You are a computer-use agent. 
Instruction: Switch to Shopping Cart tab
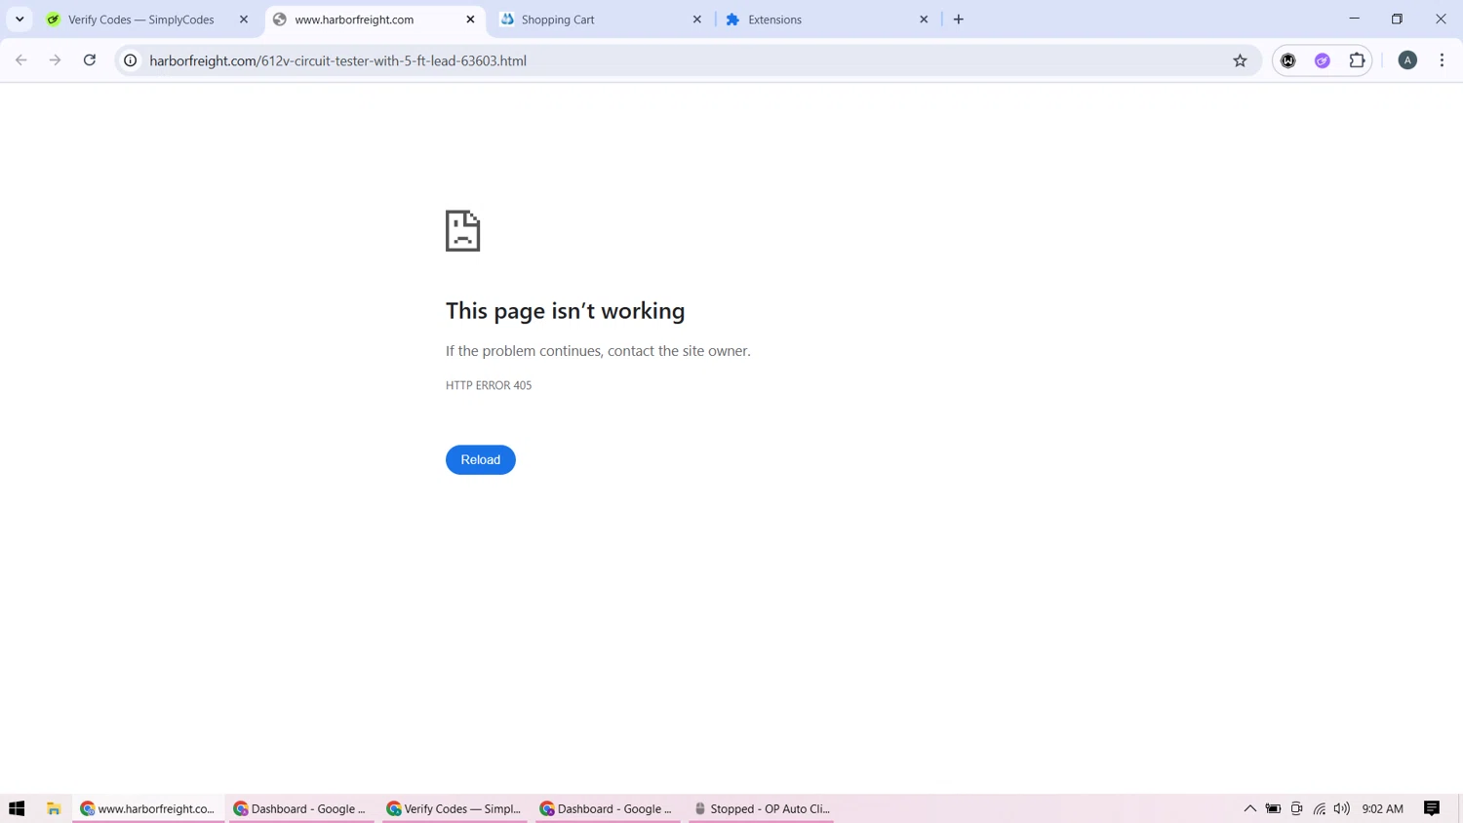pos(601,20)
